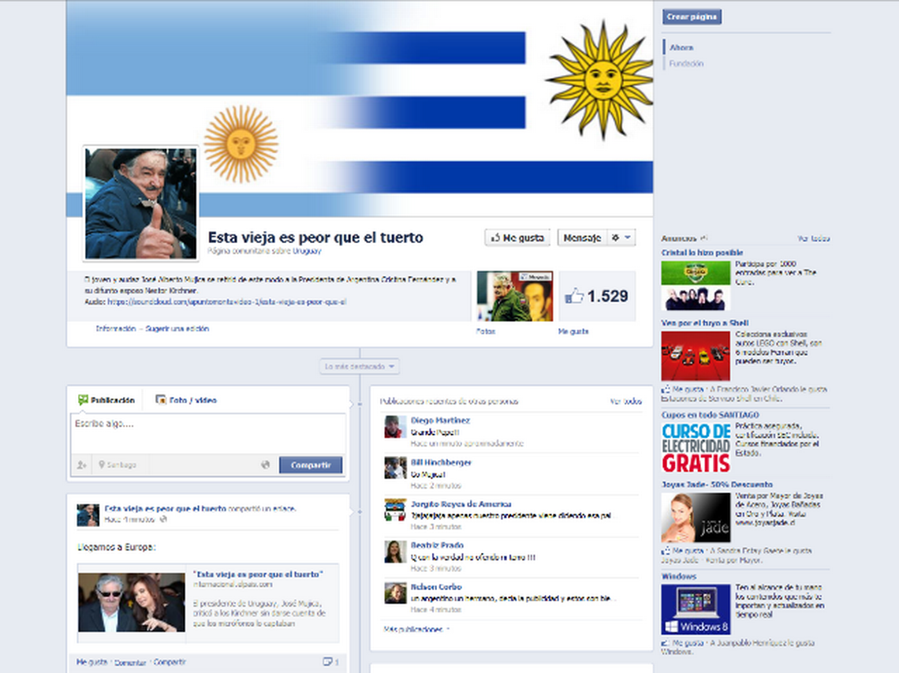Screen dimensions: 899x673
Task: Open the globe audience selector
Action: [265, 465]
